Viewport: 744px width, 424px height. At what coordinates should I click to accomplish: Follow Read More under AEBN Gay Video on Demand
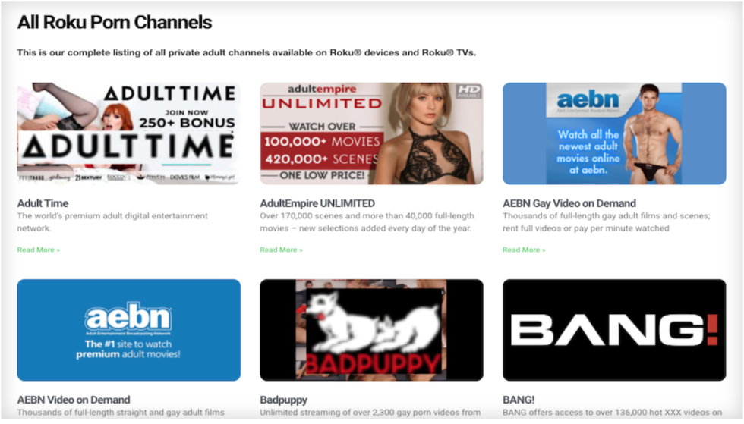[x=524, y=250]
